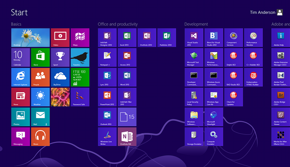The width and height of the screenshot is (290, 167).
Task: Select the Check for Updates tile
Action: [x=233, y=97]
